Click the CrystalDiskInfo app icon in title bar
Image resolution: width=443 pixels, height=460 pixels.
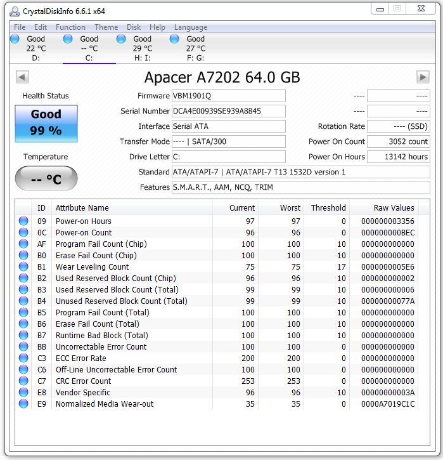pos(15,11)
